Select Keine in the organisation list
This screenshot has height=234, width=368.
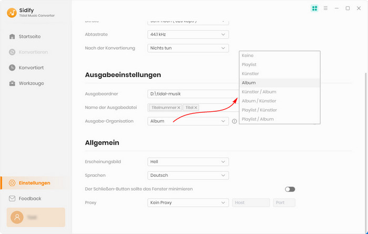280,56
